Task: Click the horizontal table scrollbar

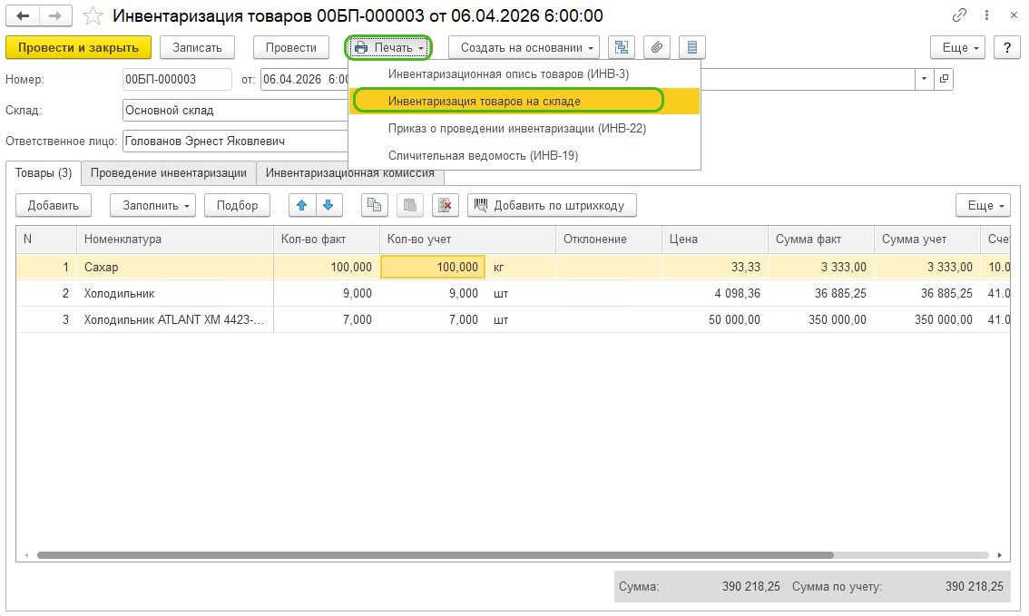Action: pos(436,554)
